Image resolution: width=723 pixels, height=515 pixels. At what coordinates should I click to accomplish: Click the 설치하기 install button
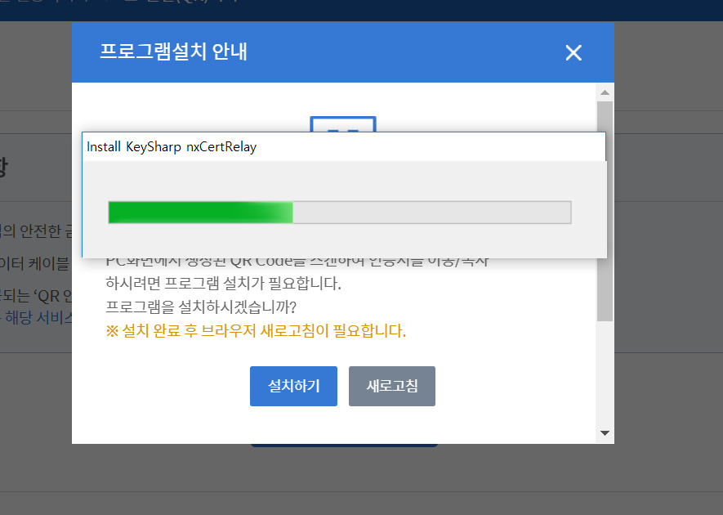coord(294,386)
